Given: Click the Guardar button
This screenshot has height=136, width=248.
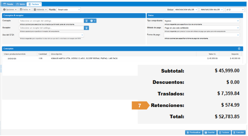Looking at the screenshot, I should tap(210, 132).
